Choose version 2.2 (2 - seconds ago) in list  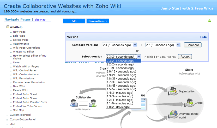(x=123, y=64)
